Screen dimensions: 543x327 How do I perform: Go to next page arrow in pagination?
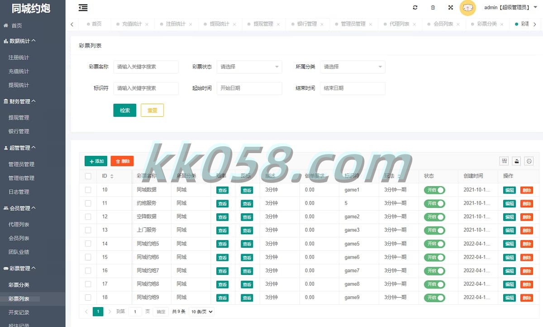(x=110, y=312)
